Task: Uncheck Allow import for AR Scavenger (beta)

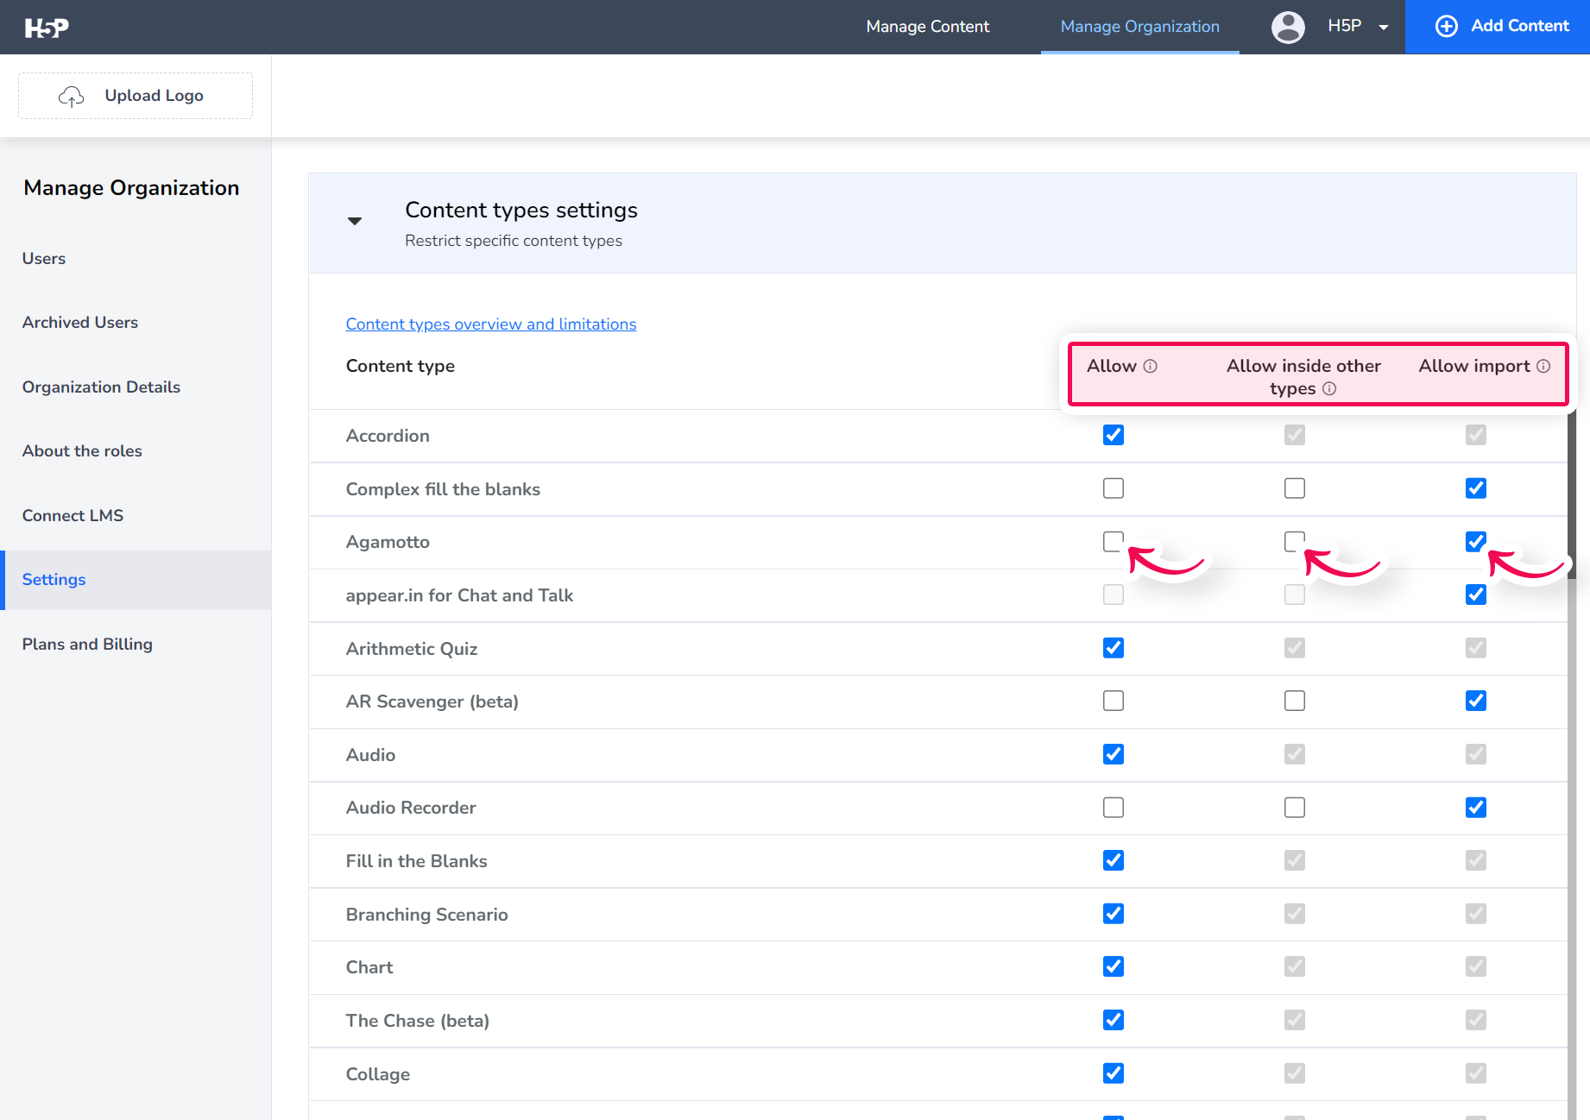Action: point(1476,701)
